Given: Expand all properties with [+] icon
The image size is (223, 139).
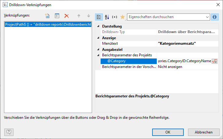Looking at the screenshot, I should tap(115, 17).
